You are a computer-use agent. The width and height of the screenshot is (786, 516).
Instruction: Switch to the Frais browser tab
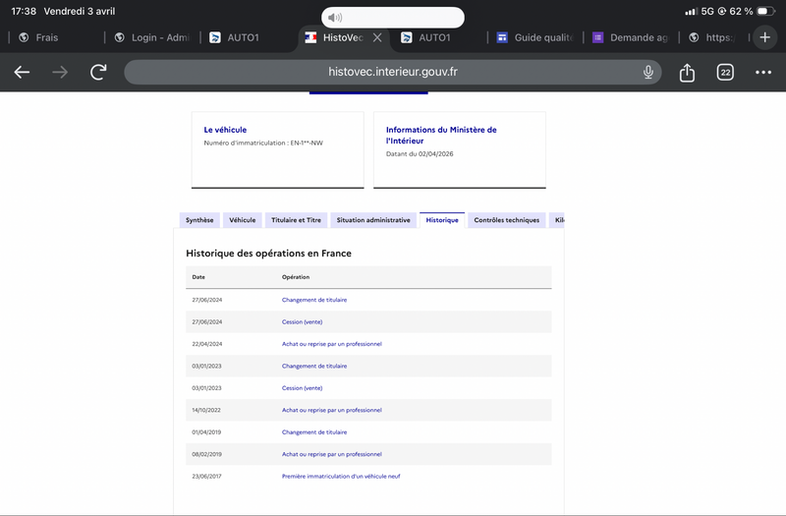(x=46, y=37)
